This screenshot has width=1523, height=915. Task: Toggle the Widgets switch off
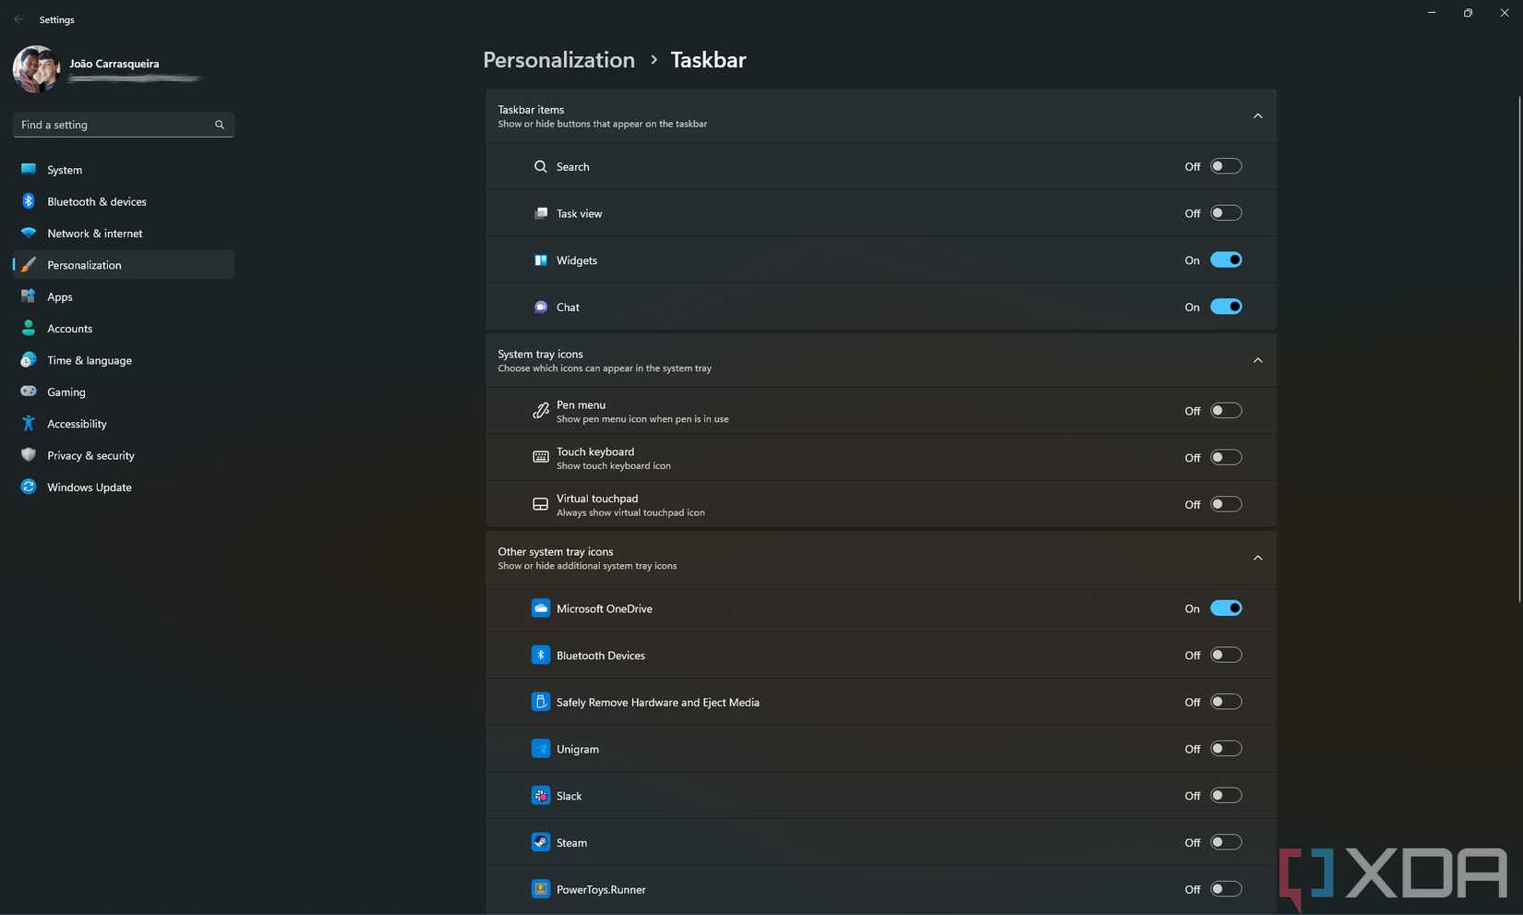pyautogui.click(x=1227, y=259)
